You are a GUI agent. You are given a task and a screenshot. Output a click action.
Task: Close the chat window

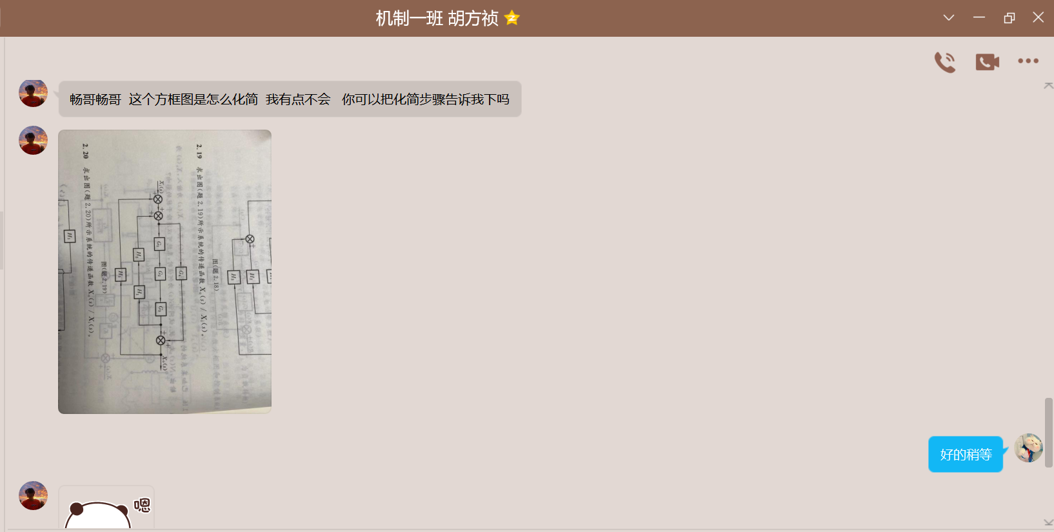coord(1038,18)
